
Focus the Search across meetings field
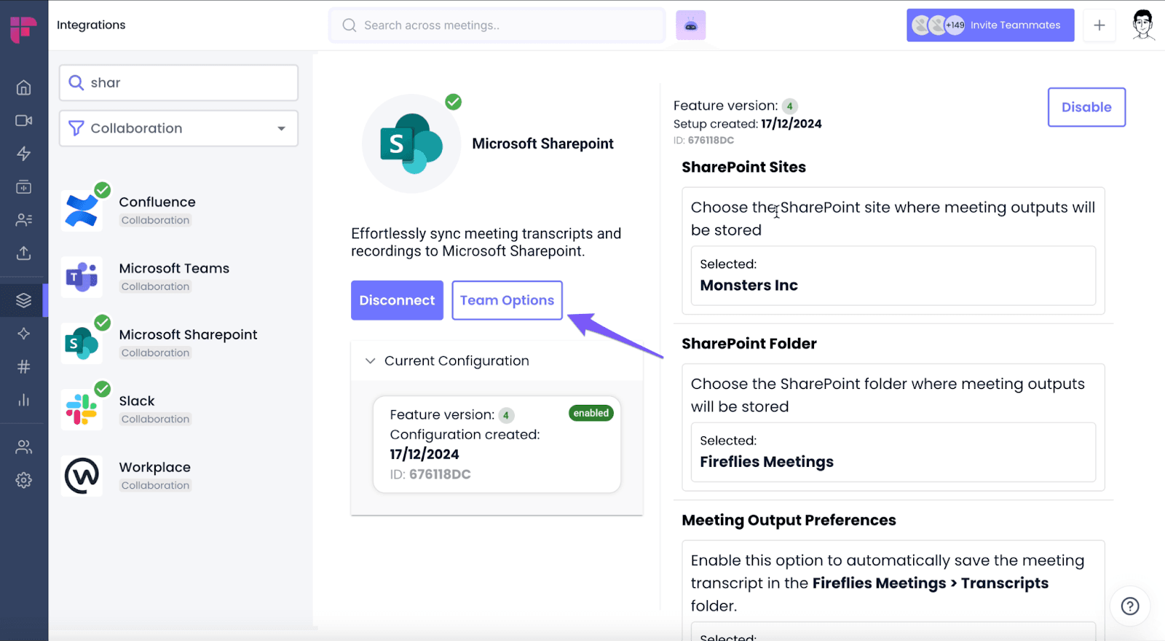(497, 25)
